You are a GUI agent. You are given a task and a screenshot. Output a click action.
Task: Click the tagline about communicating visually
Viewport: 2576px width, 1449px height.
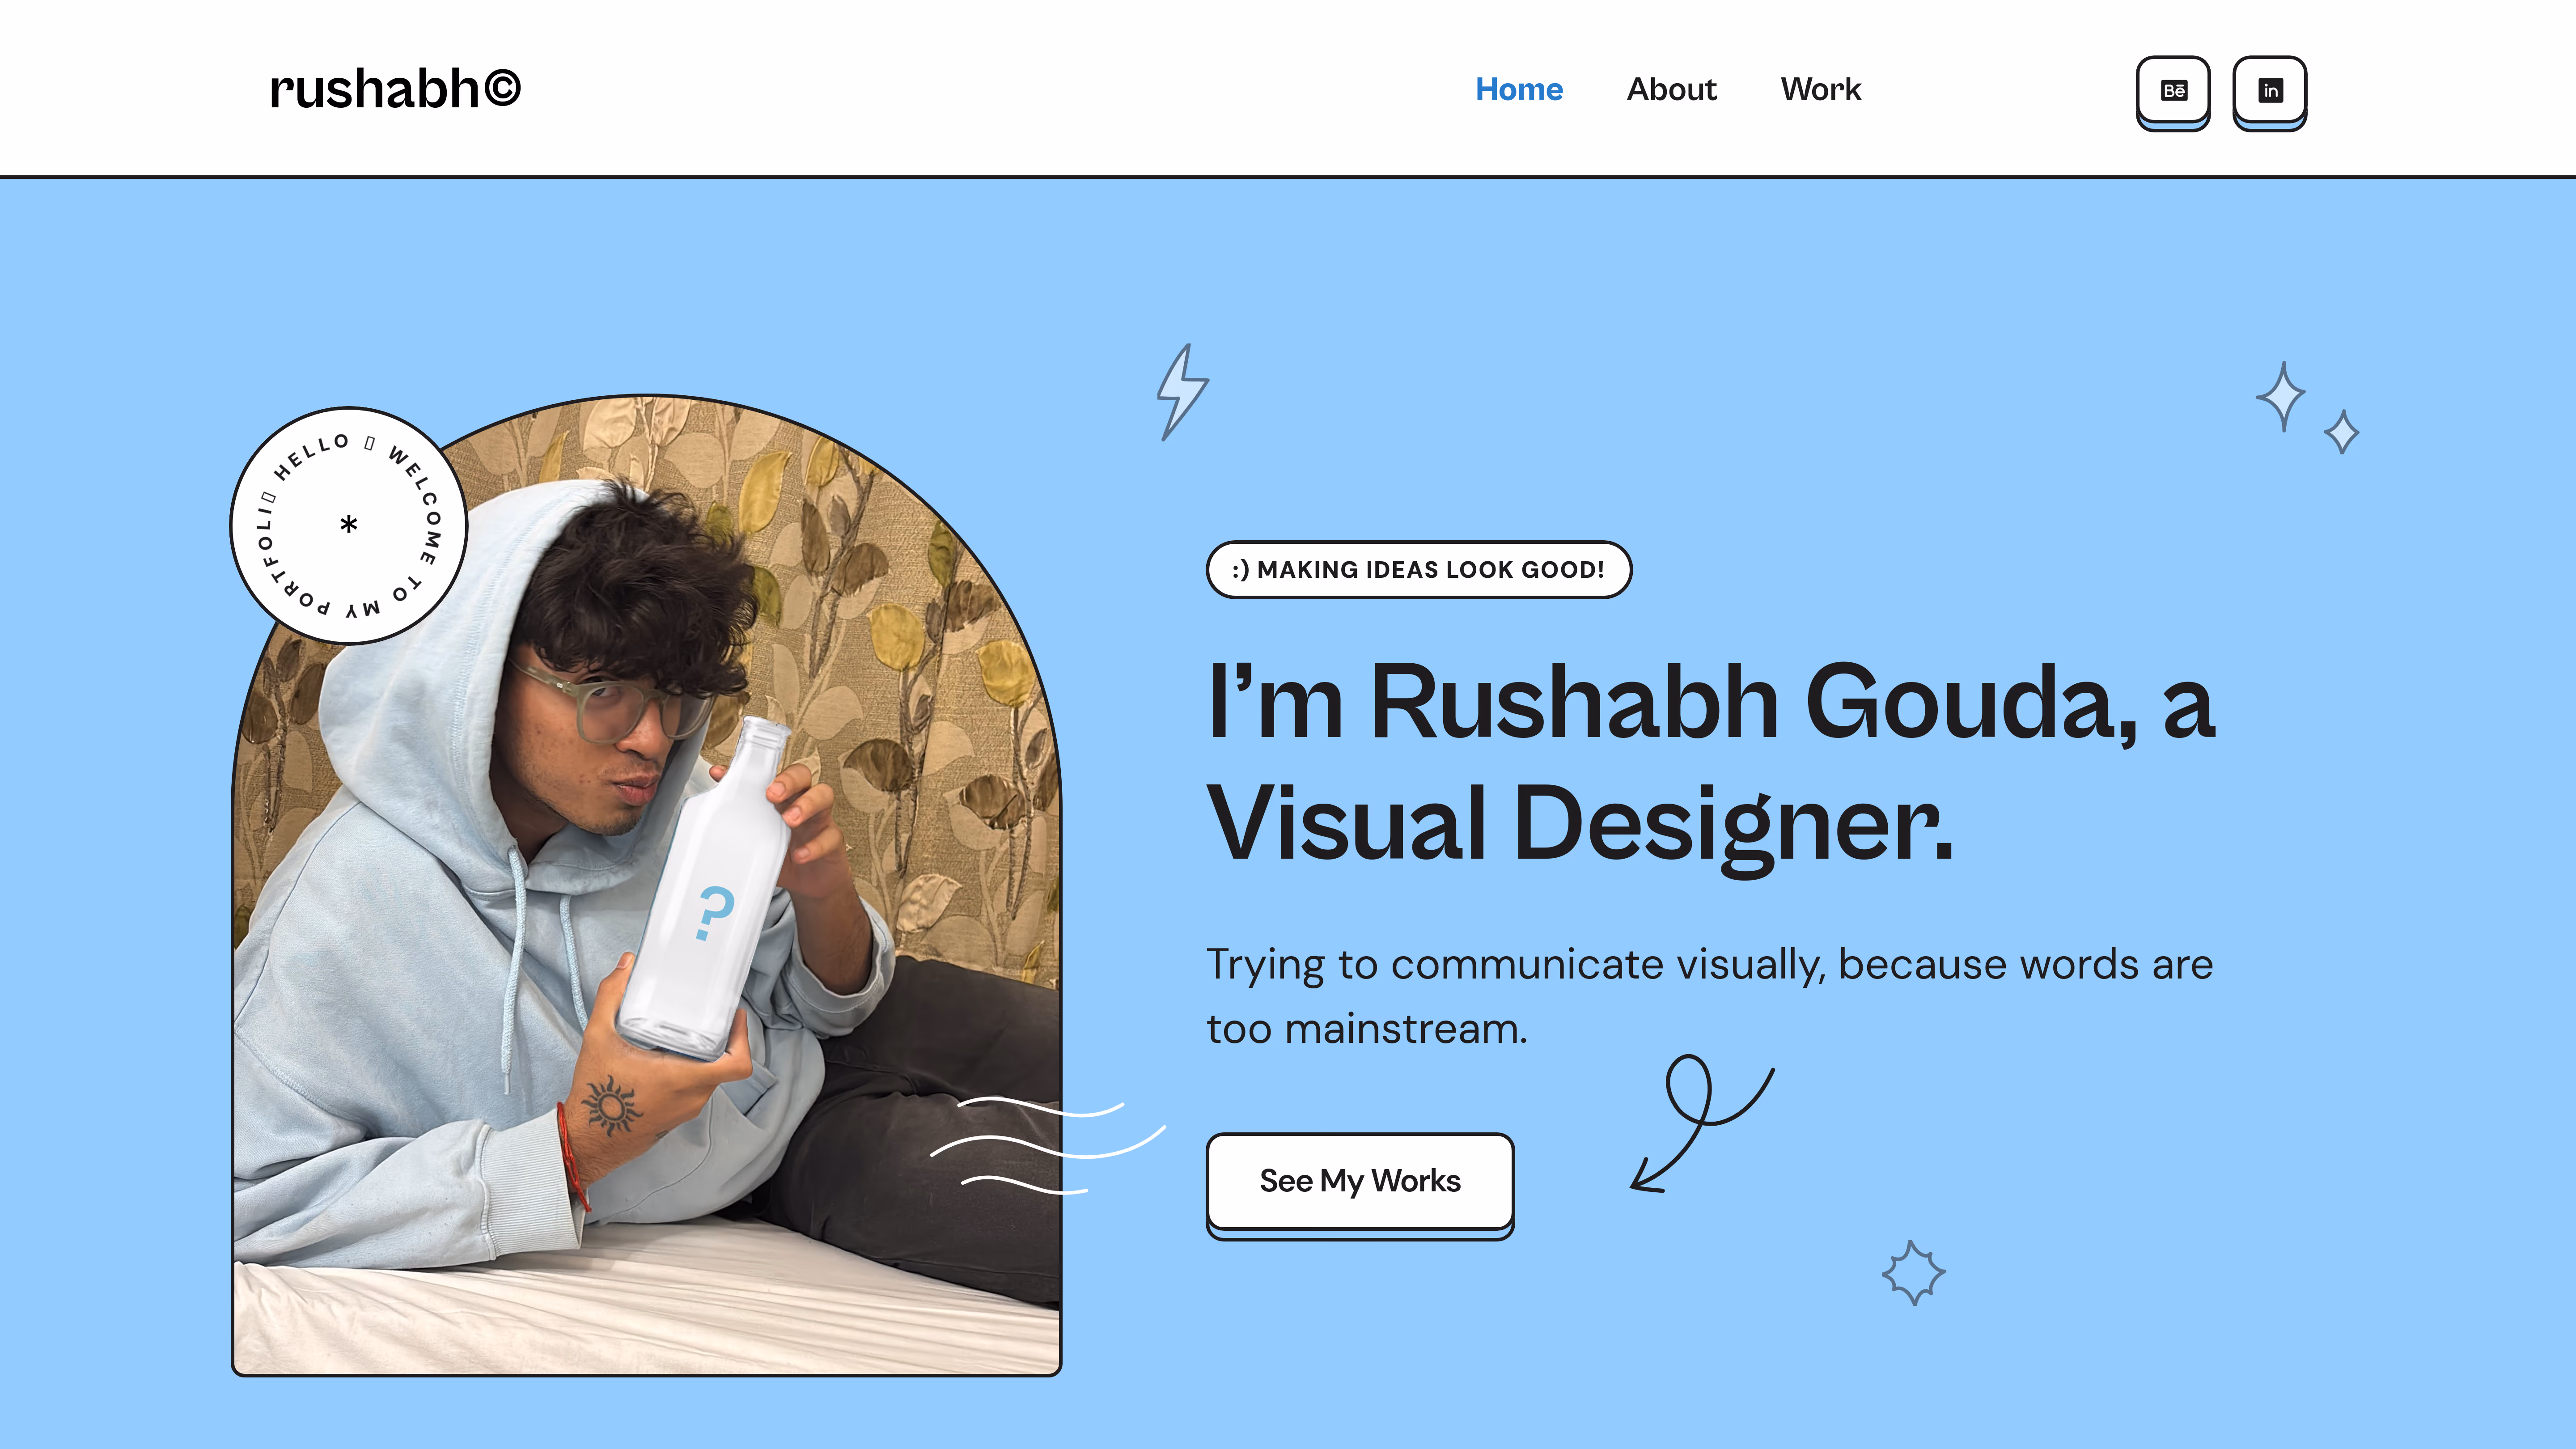click(x=1709, y=997)
